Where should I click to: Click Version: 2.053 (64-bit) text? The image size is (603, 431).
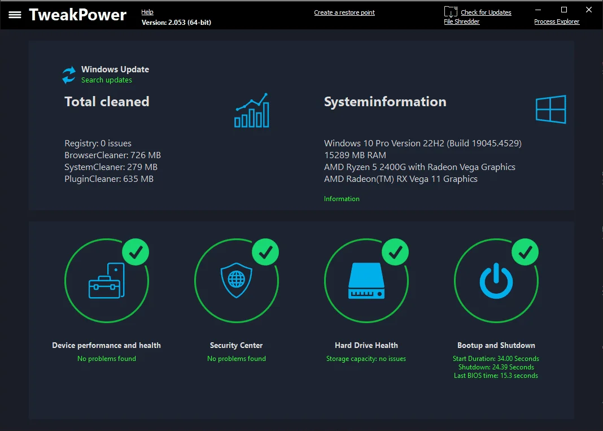[176, 23]
